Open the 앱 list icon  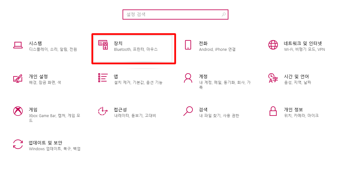(x=103, y=78)
